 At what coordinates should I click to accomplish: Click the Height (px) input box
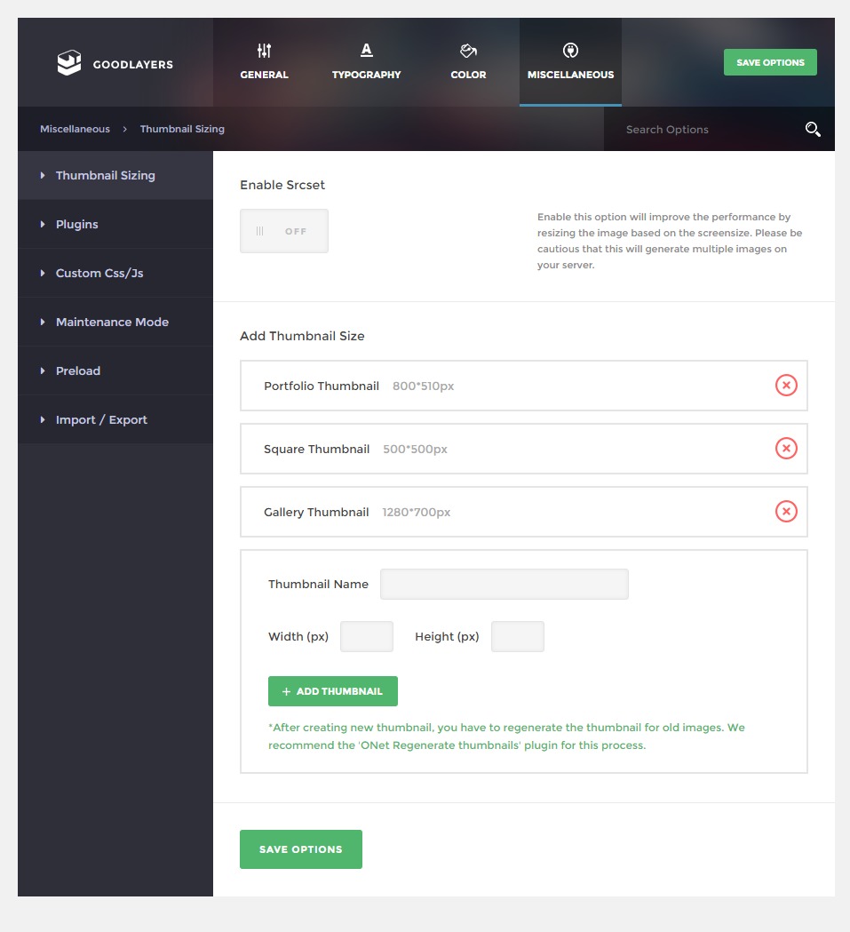(x=518, y=637)
